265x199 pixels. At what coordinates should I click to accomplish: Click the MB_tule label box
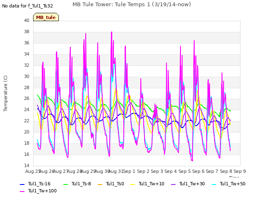[x=46, y=17]
